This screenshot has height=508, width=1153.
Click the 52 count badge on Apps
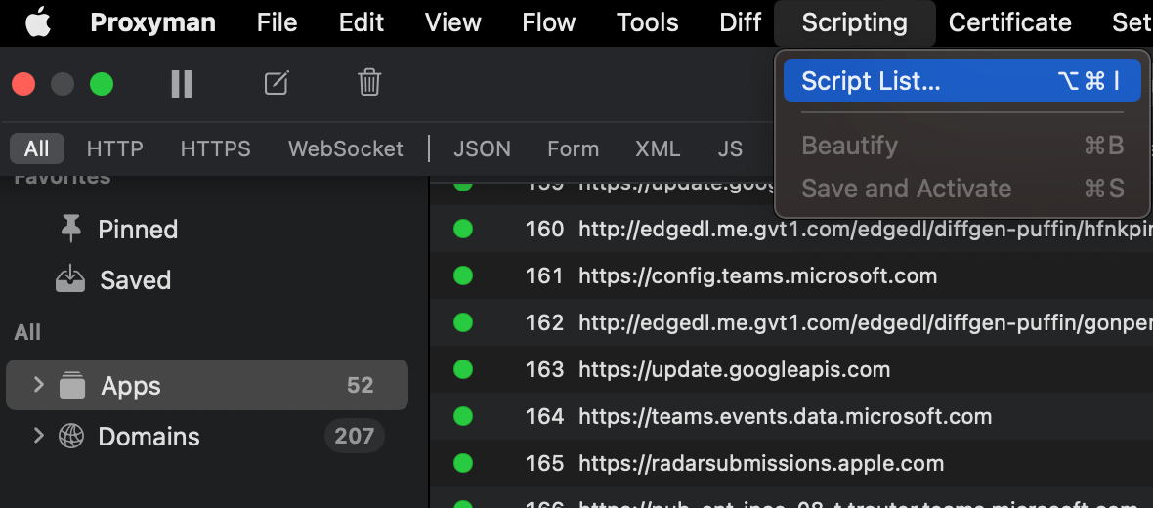pos(361,385)
